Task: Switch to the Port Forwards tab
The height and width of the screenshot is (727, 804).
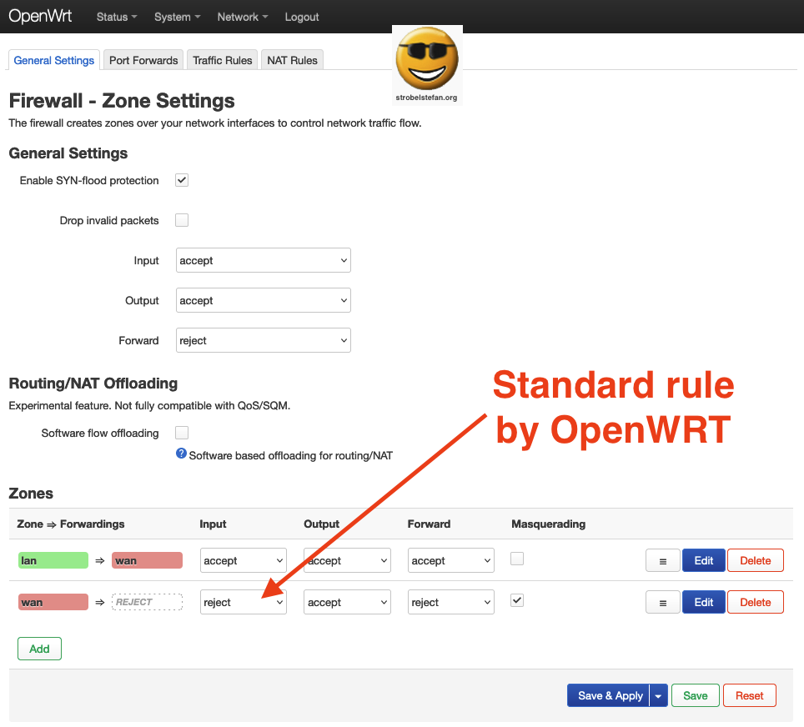Action: point(143,60)
